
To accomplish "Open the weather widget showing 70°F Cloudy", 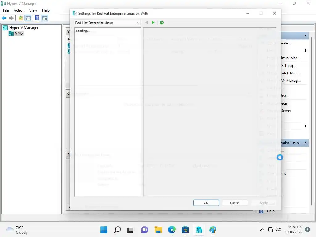I will point(17,230).
